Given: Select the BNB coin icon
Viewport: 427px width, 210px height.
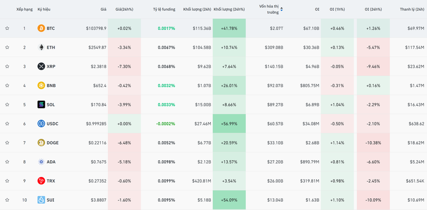Looking at the screenshot, I should pyautogui.click(x=41, y=85).
